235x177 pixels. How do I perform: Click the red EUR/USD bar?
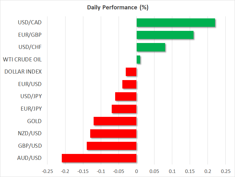tap(129, 84)
